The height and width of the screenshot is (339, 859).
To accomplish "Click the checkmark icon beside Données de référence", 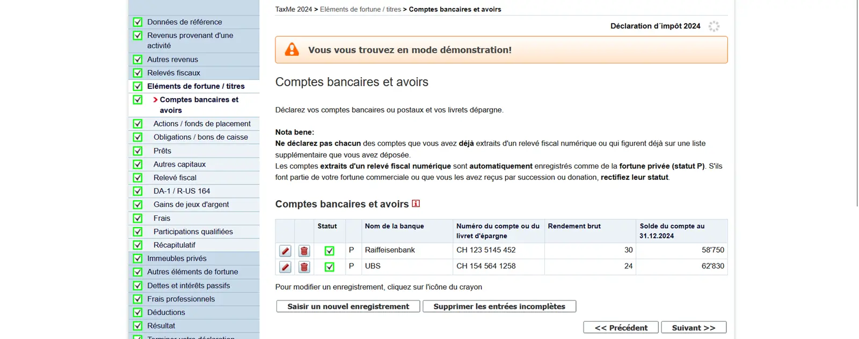I will [x=137, y=22].
